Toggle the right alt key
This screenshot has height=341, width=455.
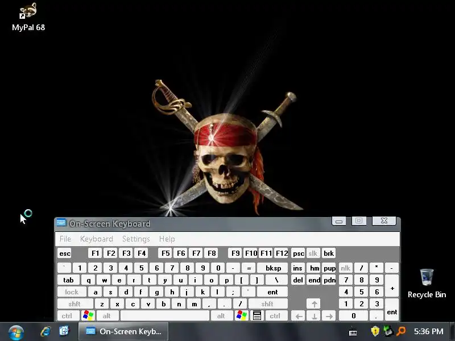click(x=221, y=315)
